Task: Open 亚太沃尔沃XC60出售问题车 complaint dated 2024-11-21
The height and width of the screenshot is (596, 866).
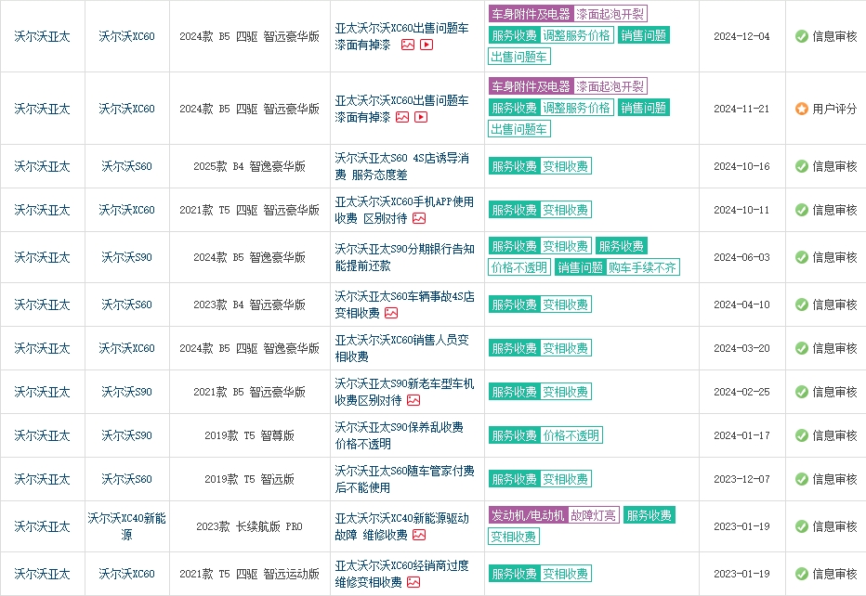Action: click(x=401, y=109)
